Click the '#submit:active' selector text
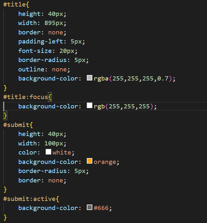This screenshot has height=223, width=207. pyautogui.click(x=29, y=199)
